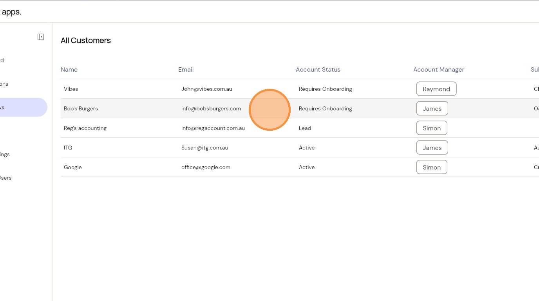Select Raymond tag in Vibes row
This screenshot has width=539, height=301.
[x=436, y=89]
